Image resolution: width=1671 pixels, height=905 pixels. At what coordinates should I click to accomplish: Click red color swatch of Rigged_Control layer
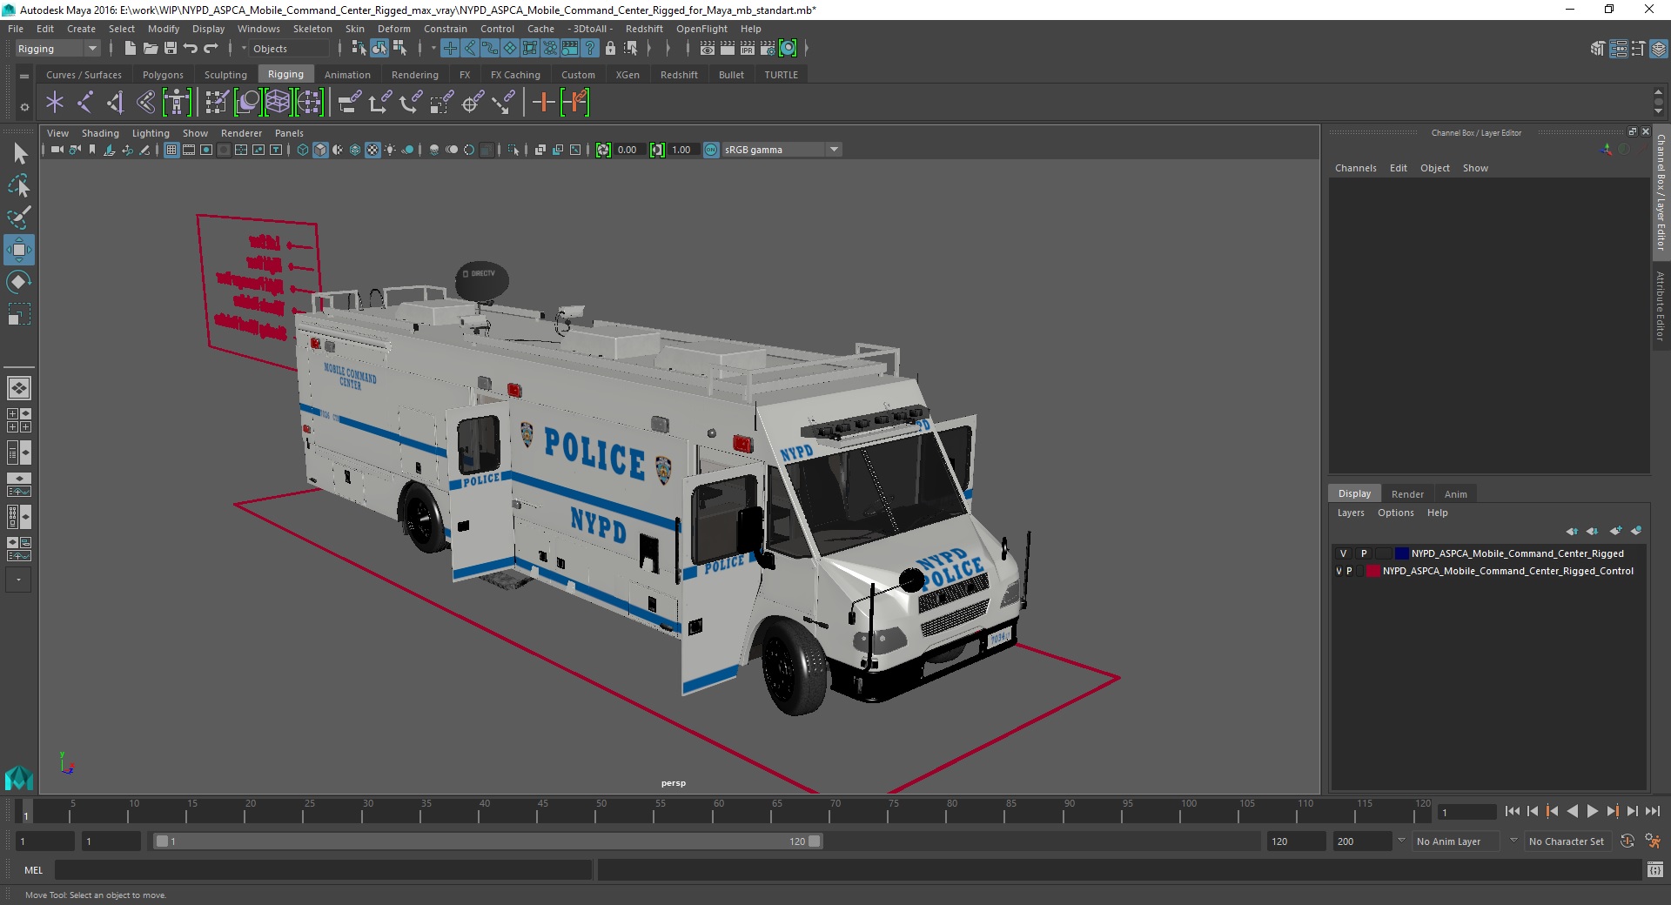pos(1372,571)
